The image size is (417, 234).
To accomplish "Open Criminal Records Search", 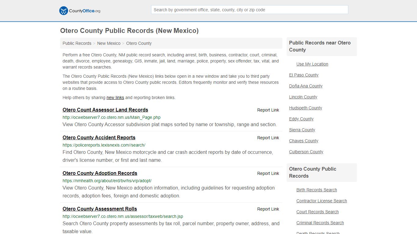I will click(320, 223).
